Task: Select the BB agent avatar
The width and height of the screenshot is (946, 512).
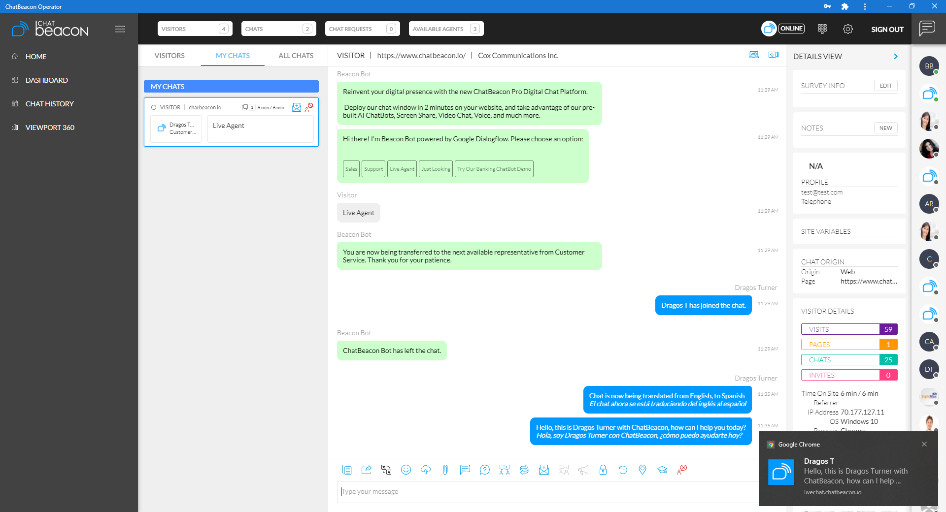Action: click(929, 66)
